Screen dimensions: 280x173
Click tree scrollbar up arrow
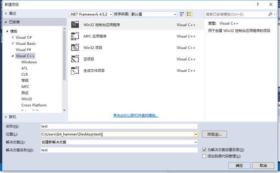click(x=64, y=29)
